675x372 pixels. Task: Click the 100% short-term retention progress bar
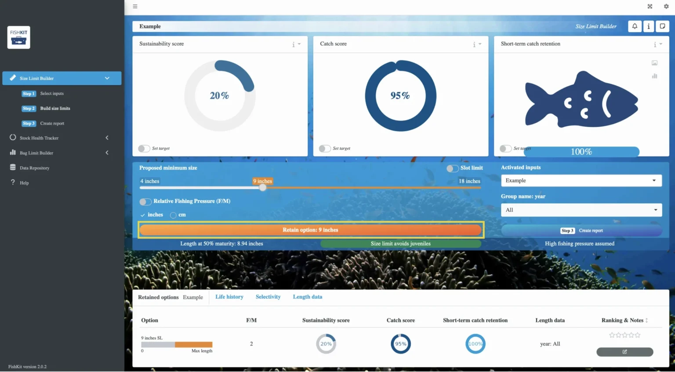pyautogui.click(x=581, y=152)
